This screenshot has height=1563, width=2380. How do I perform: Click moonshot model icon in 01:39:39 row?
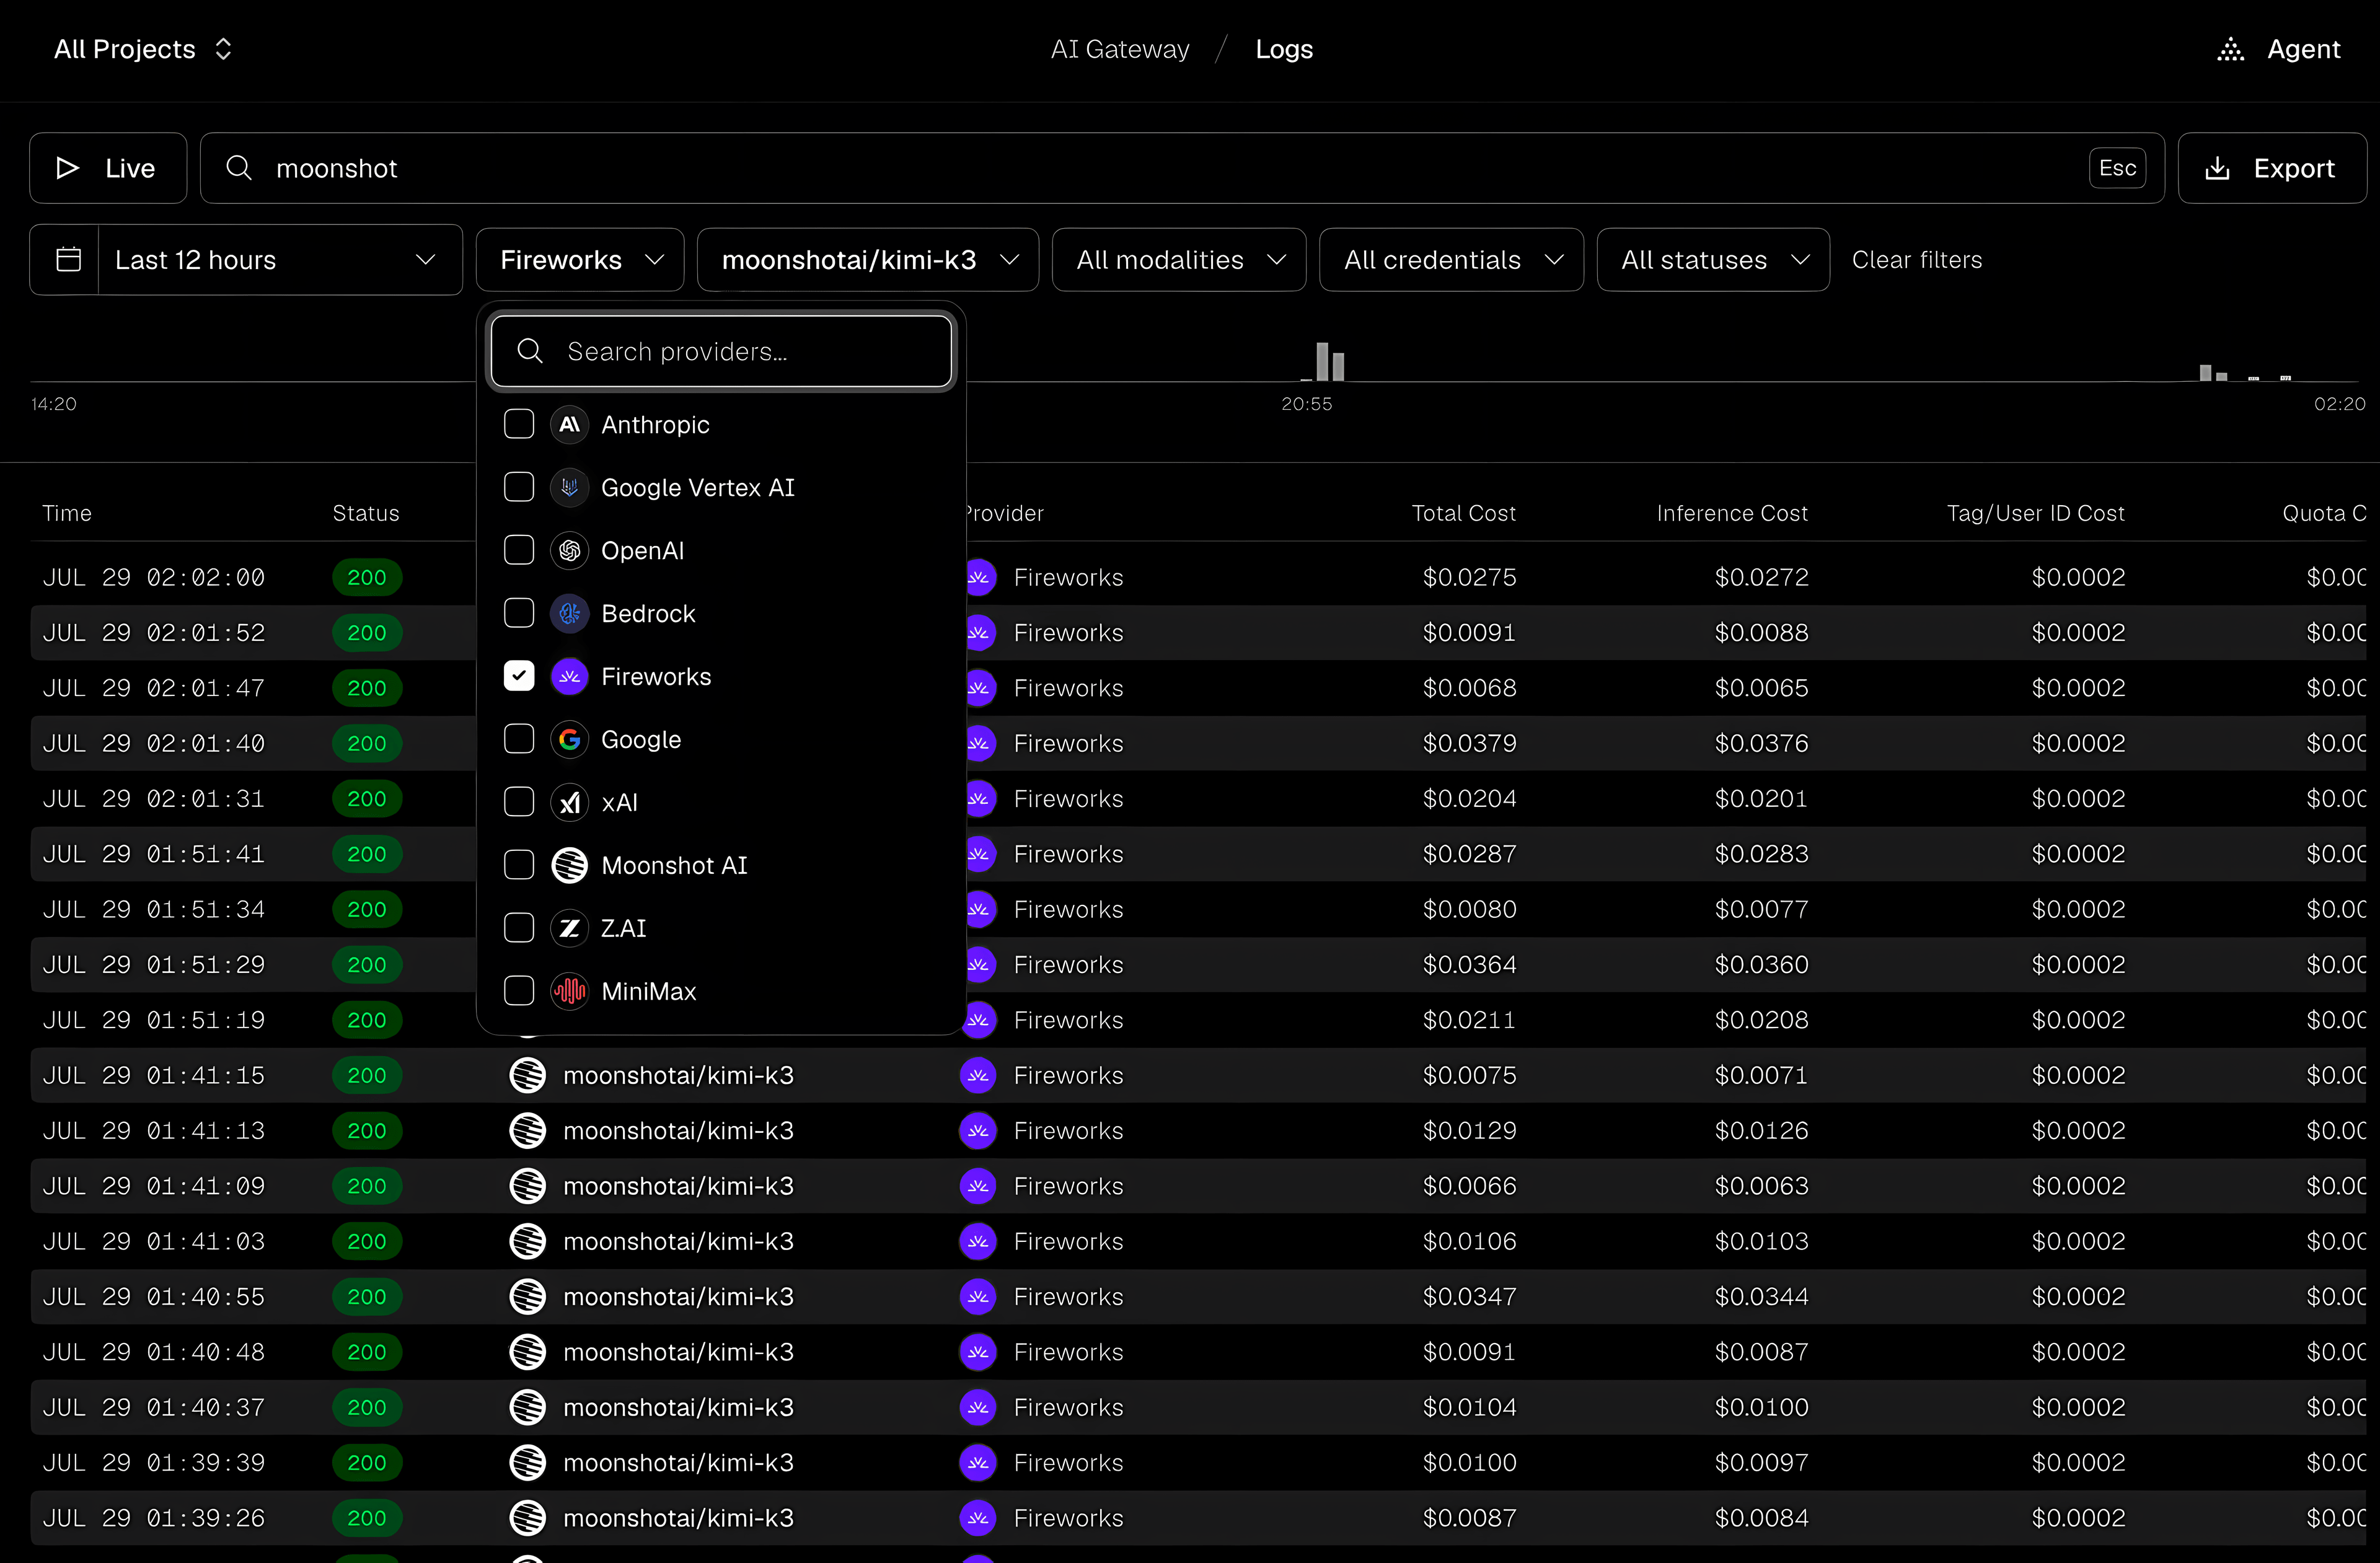527,1463
